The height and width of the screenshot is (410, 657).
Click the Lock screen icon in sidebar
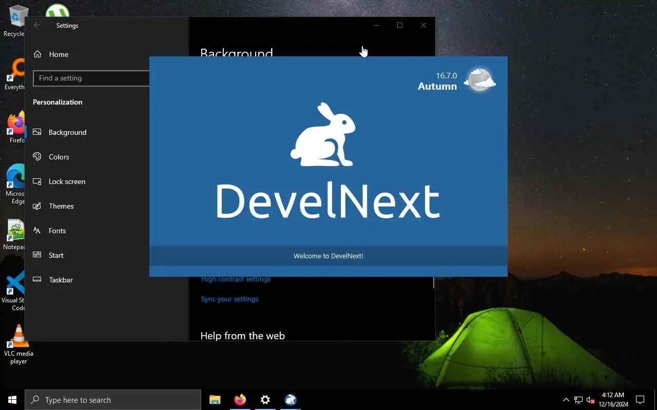[37, 181]
